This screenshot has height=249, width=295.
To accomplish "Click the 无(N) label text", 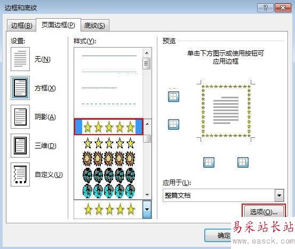I will click(x=43, y=59).
